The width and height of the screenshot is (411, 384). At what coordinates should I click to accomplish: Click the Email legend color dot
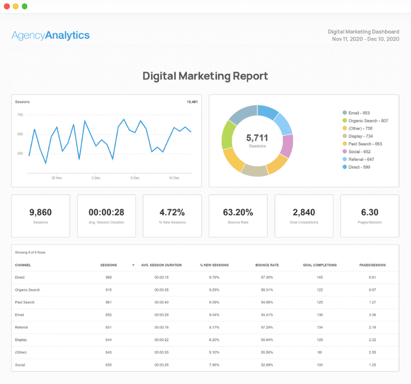click(x=344, y=113)
